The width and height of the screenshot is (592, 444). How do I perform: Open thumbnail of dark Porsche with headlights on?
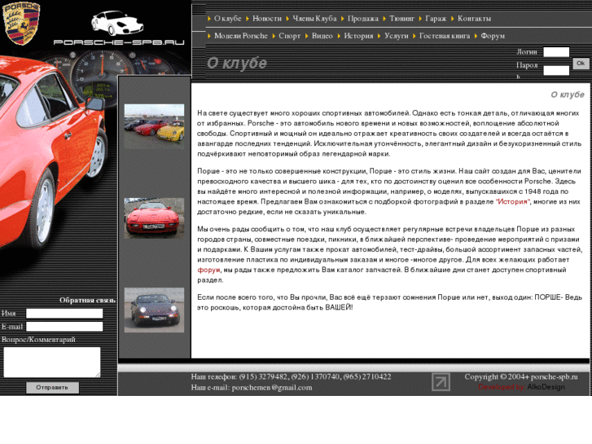click(x=154, y=310)
